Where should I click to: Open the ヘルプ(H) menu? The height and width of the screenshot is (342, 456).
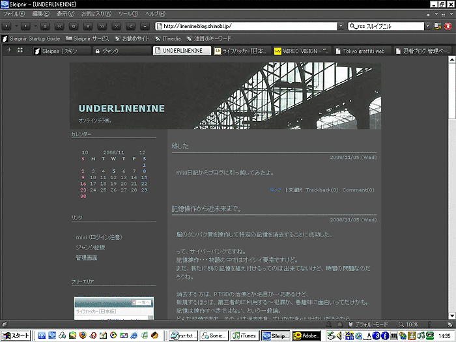point(155,14)
